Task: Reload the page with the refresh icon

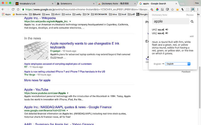Action: click(13, 9)
